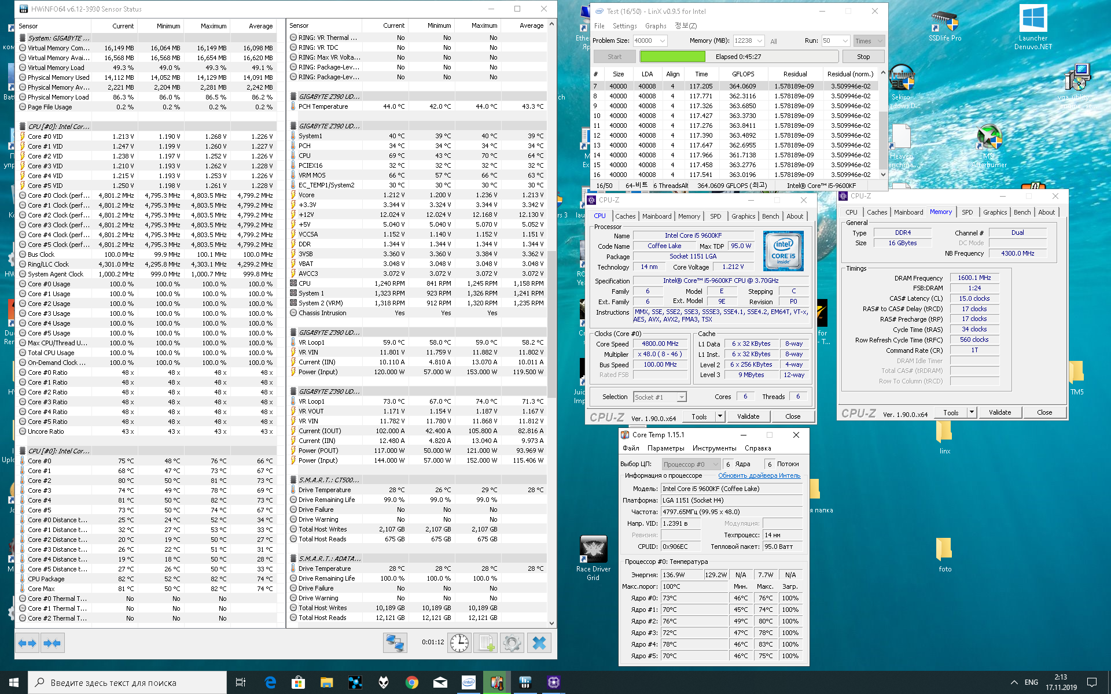This screenshot has width=1111, height=694.
Task: Click HWiNFO expand columns arrows icon
Action: pos(27,643)
